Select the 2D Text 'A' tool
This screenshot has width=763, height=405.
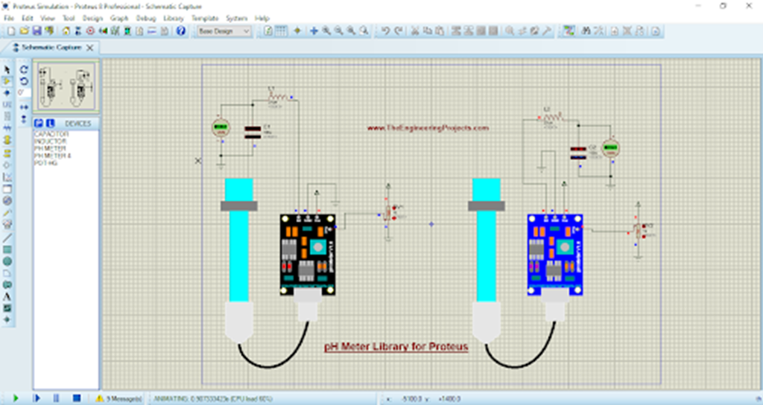tap(7, 296)
